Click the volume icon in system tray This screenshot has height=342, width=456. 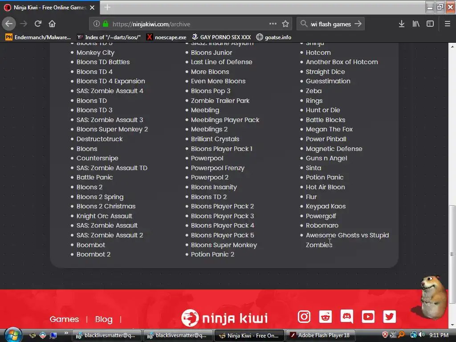[422, 335]
